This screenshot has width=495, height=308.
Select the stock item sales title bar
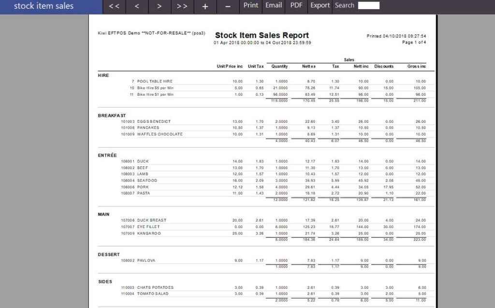click(x=44, y=6)
